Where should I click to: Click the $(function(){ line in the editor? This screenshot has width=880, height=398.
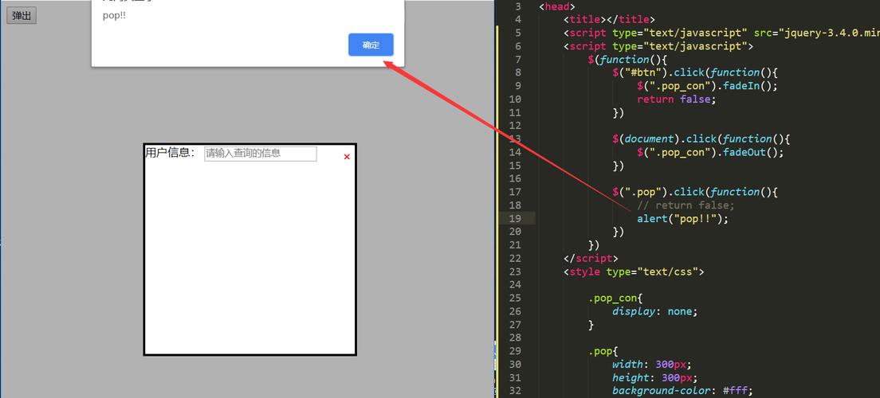[x=627, y=60]
